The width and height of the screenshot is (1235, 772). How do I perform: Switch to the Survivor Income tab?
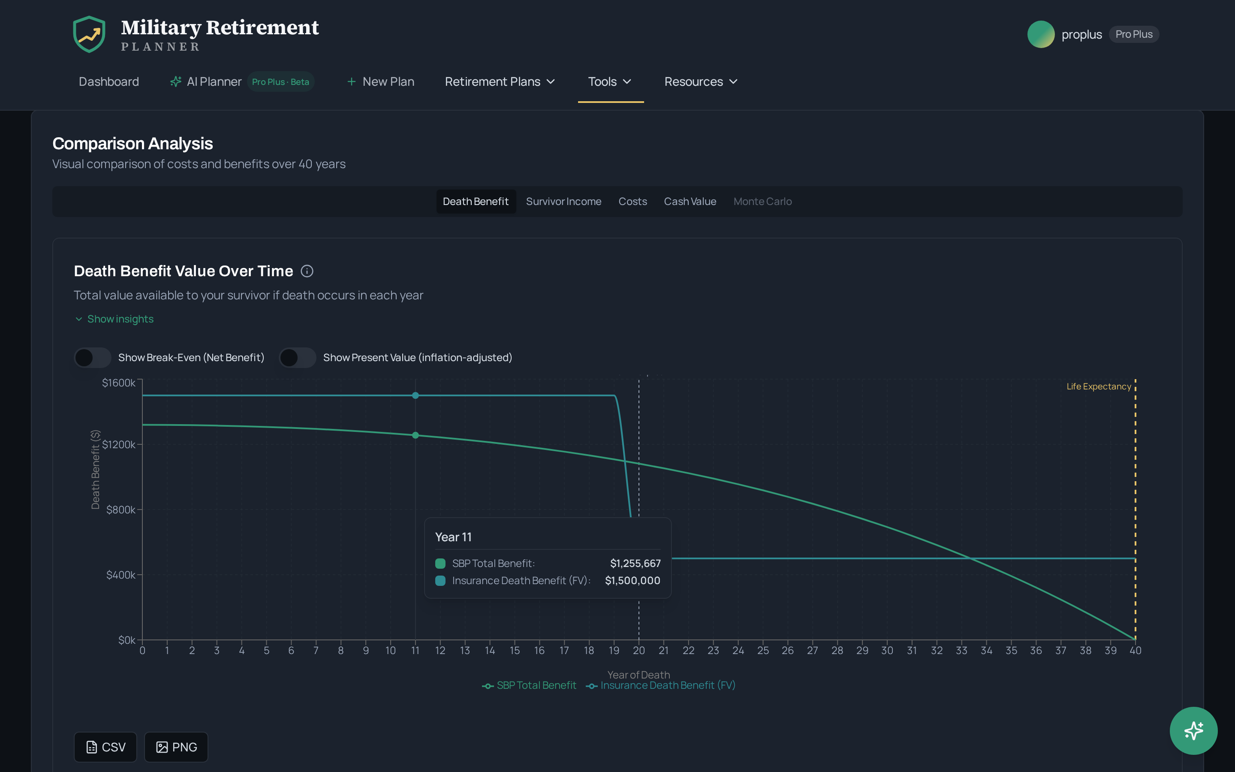(x=563, y=202)
